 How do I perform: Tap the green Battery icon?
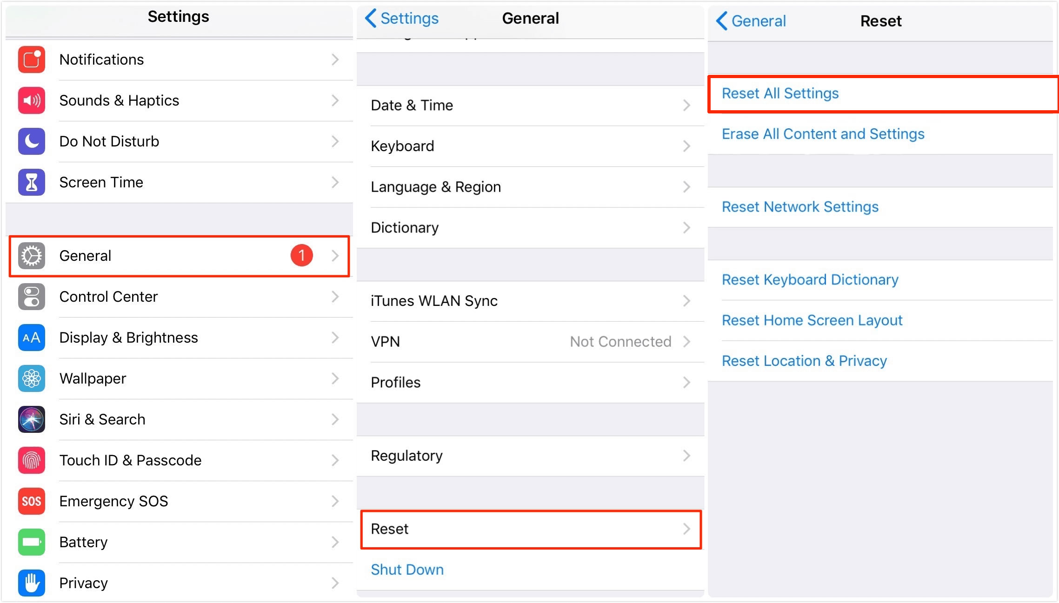click(32, 542)
